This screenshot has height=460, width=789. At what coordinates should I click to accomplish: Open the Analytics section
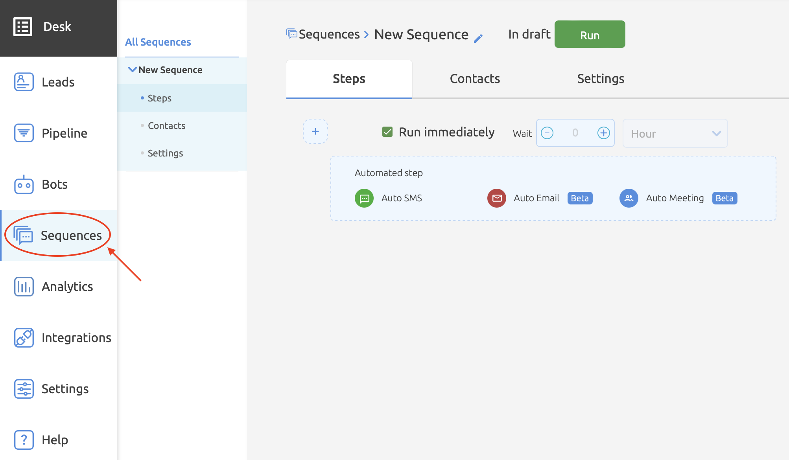click(x=24, y=286)
